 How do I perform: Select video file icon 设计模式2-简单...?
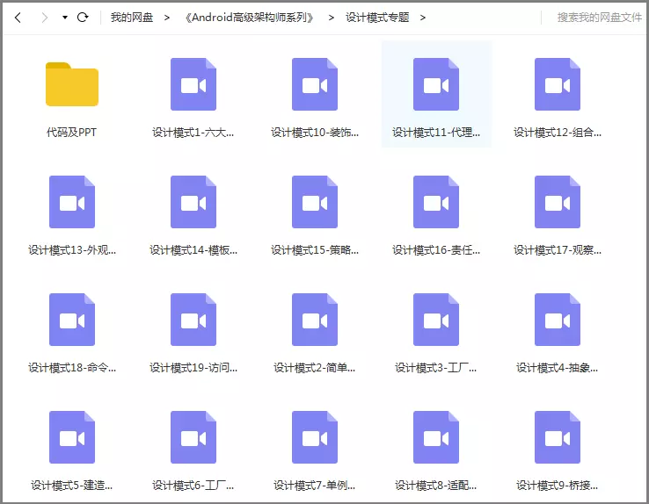315,320
